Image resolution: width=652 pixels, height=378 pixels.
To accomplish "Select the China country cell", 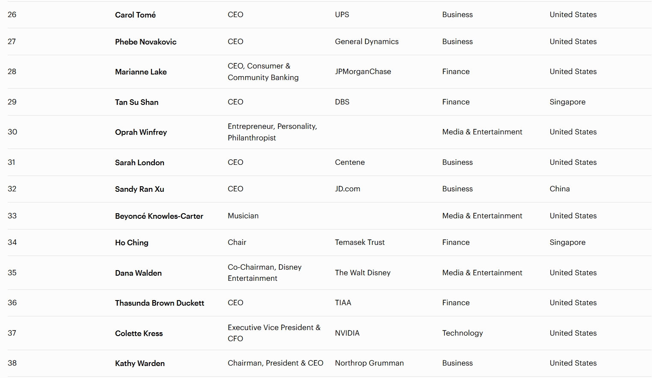I will click(560, 189).
